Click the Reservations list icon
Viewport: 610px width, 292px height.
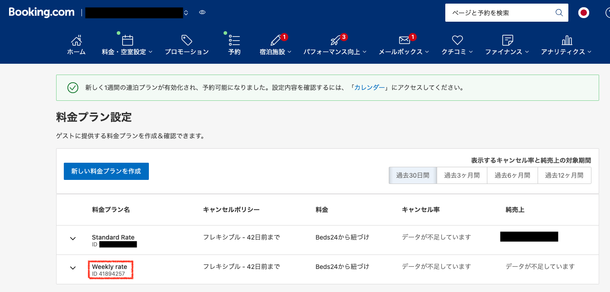pyautogui.click(x=234, y=41)
